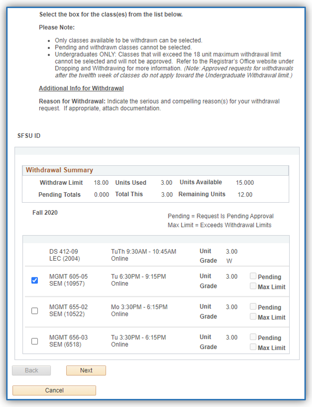Click the SFSU ID label

click(x=29, y=136)
